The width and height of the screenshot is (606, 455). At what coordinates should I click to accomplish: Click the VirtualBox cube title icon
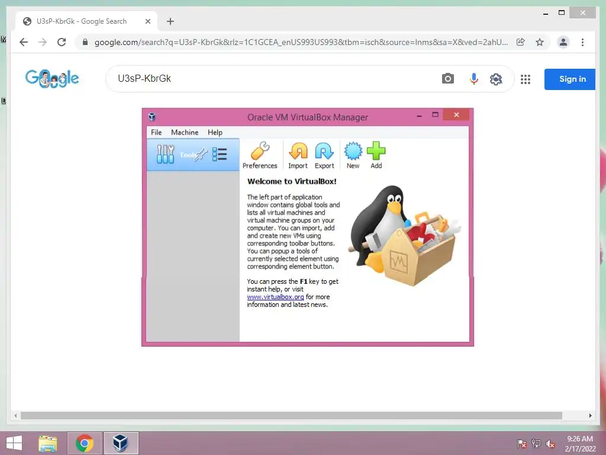click(152, 117)
